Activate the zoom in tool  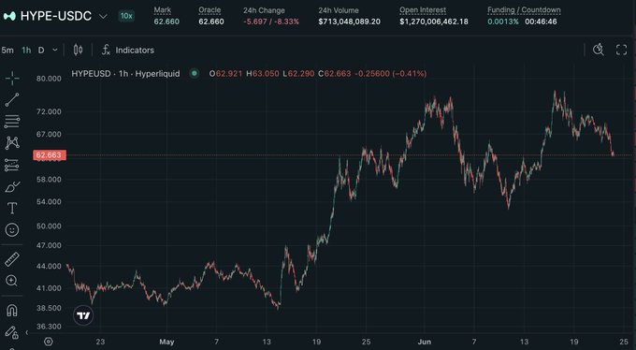pyautogui.click(x=12, y=281)
